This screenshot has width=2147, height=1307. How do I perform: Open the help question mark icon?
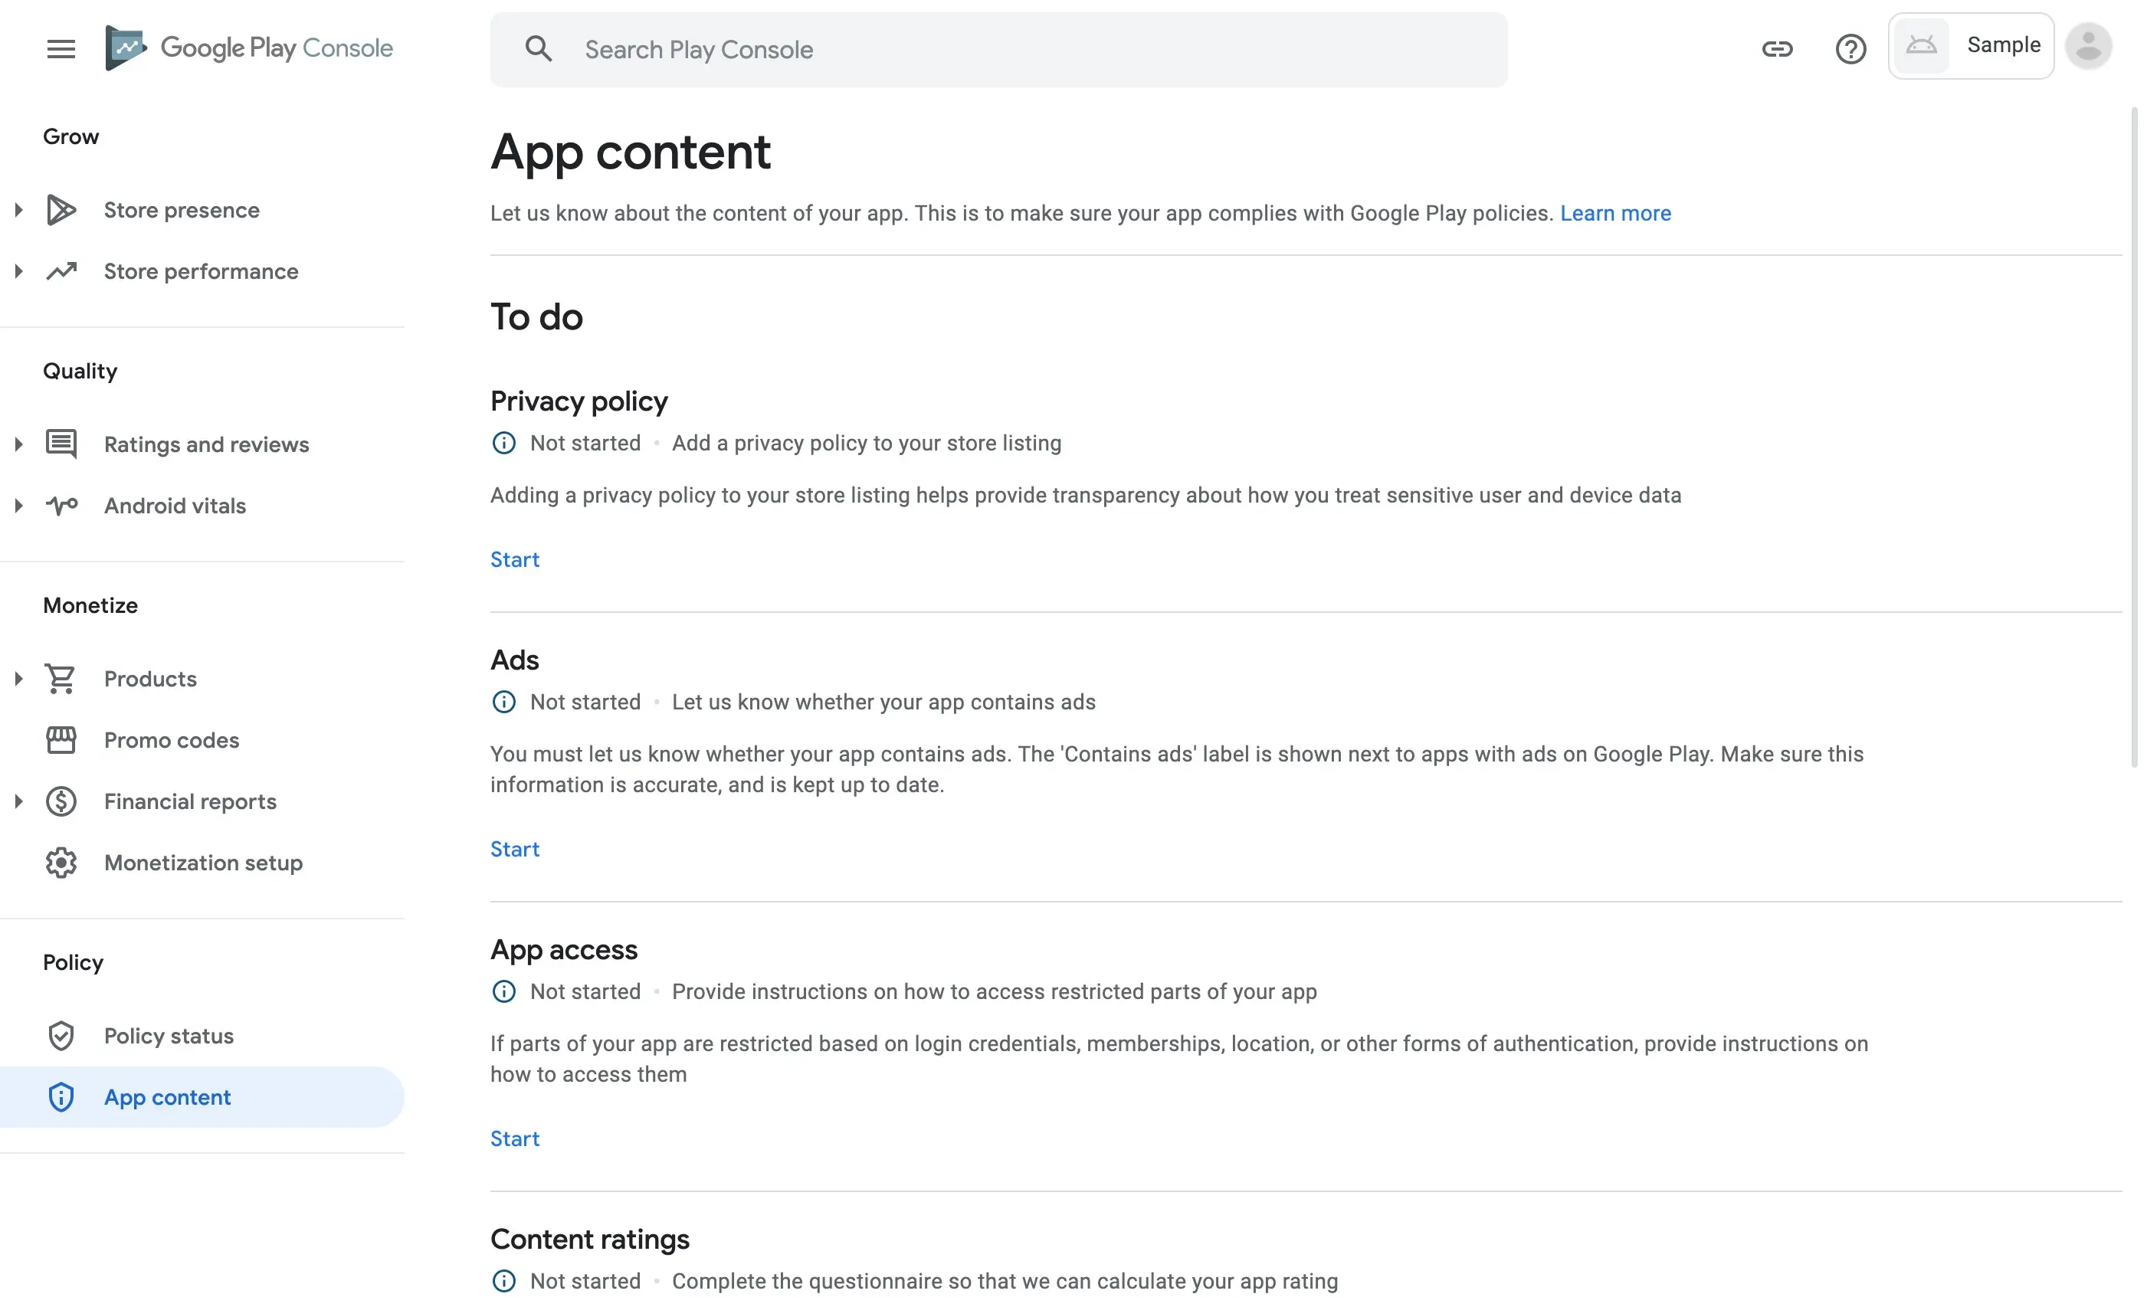(1850, 49)
